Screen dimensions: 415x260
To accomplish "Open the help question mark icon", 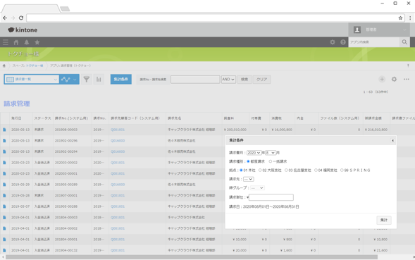I will point(342,42).
